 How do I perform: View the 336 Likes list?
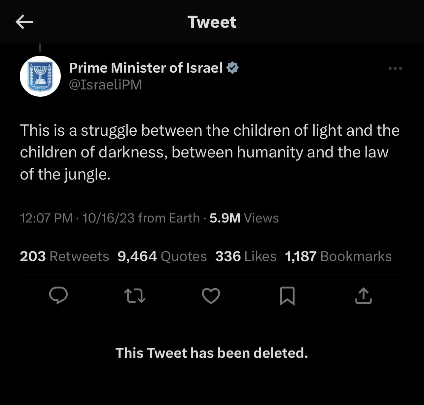(246, 256)
